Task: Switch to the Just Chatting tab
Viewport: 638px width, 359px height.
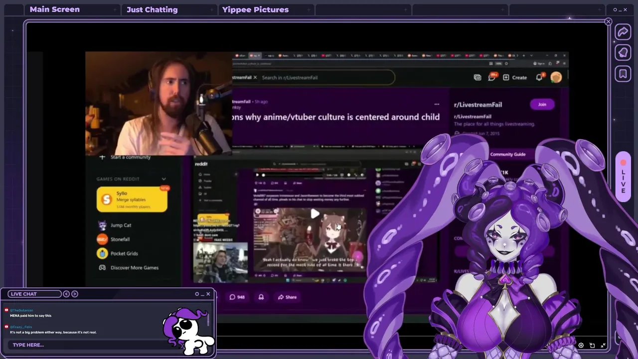Action: coord(152,9)
